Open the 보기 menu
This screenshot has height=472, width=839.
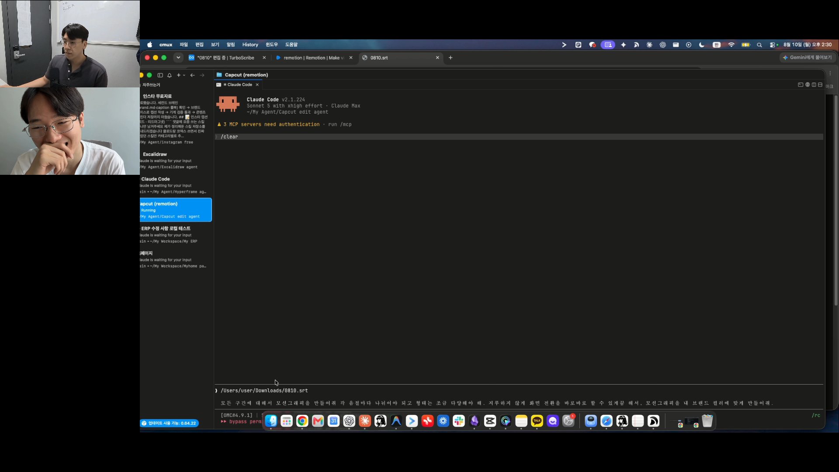215,45
